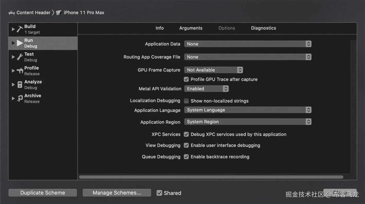This screenshot has height=204, width=365.
Task: Toggle the Shared scheme checkbox
Action: coord(159,193)
